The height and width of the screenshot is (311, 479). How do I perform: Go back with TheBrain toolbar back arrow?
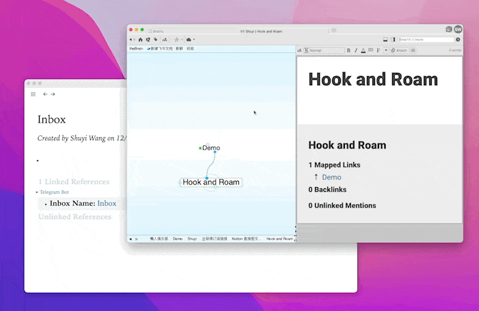click(131, 39)
